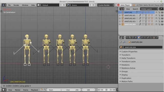Toggle visibility eye of AMATURE
Viewport: 164px width, 92px height.
point(156,12)
